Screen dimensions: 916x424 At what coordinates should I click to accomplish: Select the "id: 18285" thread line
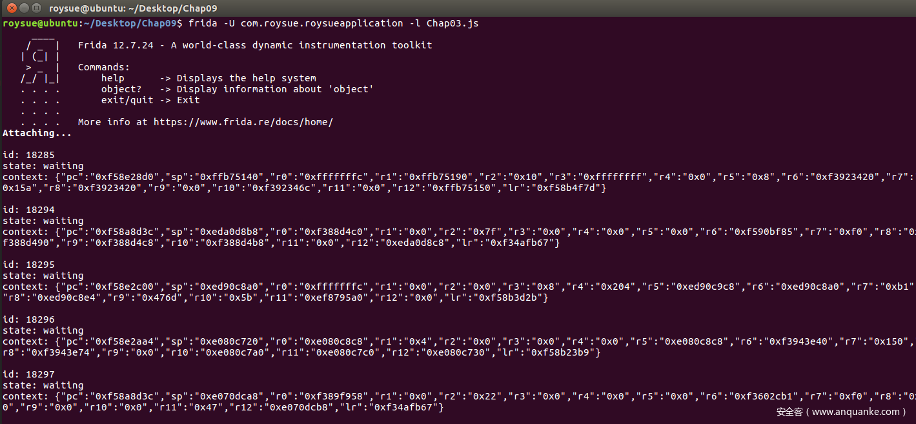coord(29,155)
